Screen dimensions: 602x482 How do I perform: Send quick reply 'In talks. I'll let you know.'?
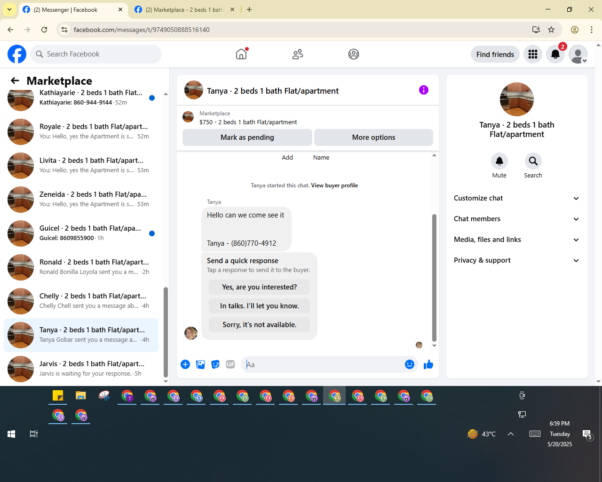click(x=259, y=306)
